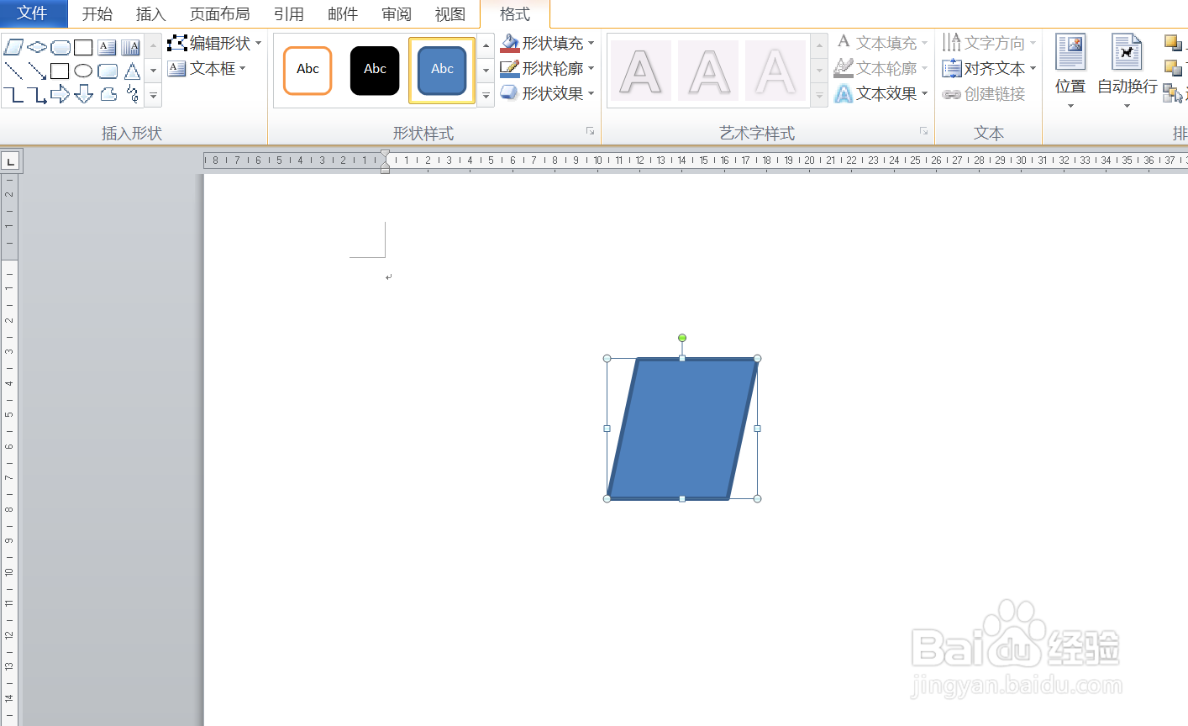Expand the shapes gallery More button
1188x726 pixels.
point(153,96)
